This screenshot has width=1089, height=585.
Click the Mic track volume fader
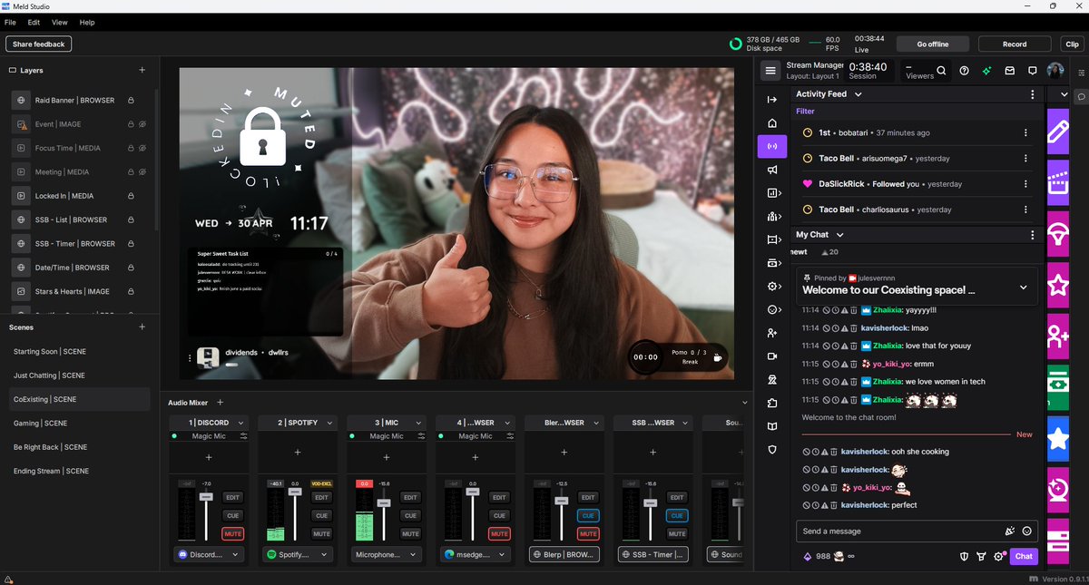click(x=384, y=502)
